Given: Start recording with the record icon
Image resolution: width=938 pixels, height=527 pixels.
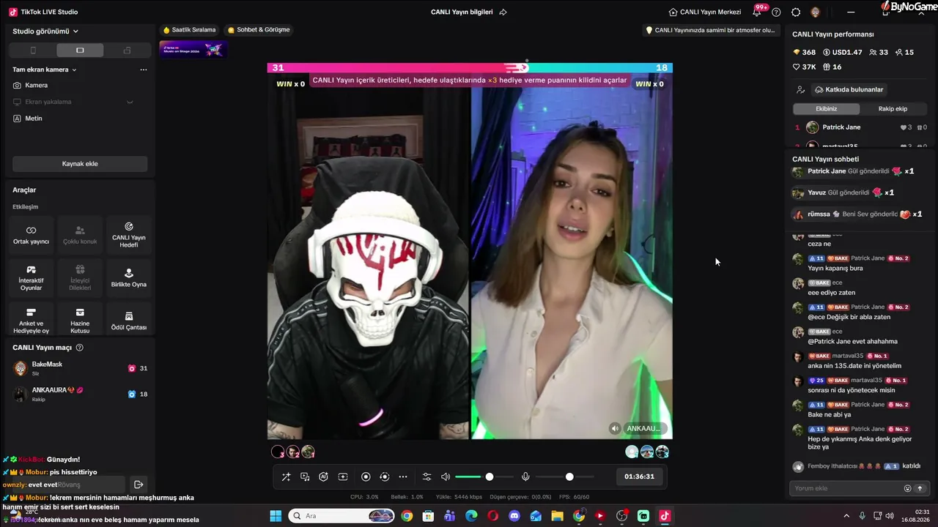Looking at the screenshot, I should pos(366,476).
